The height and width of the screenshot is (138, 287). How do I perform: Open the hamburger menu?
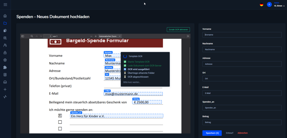5,4
